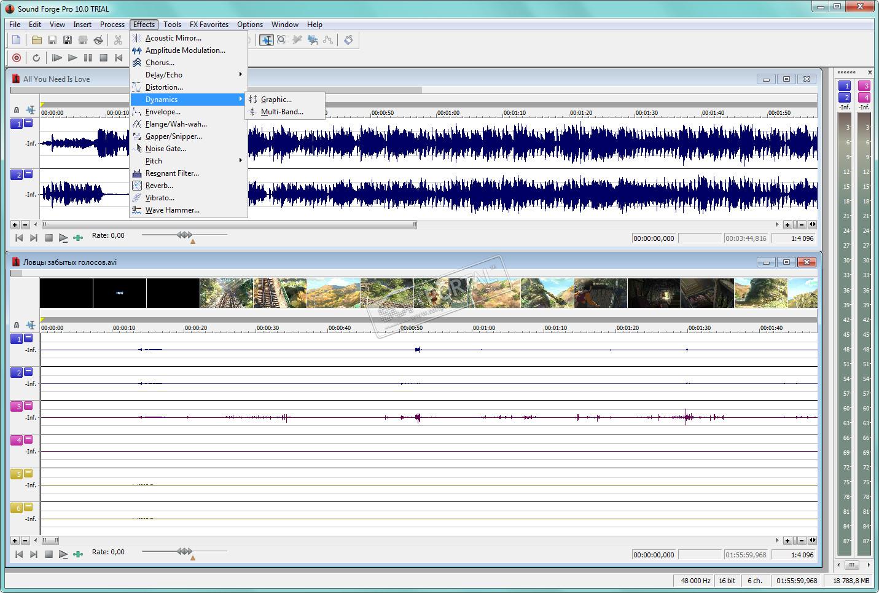
Task: Click the Cut scissors icon
Action: pos(118,40)
